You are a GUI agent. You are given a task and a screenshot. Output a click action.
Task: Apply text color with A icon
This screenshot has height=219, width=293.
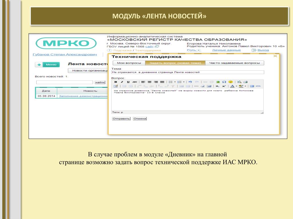click(232, 86)
